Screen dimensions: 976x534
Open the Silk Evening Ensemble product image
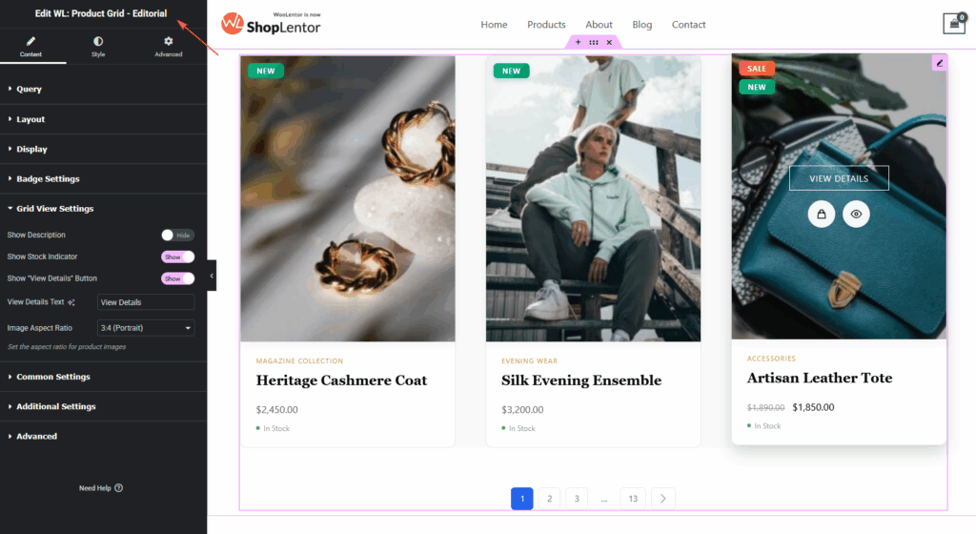coord(593,198)
